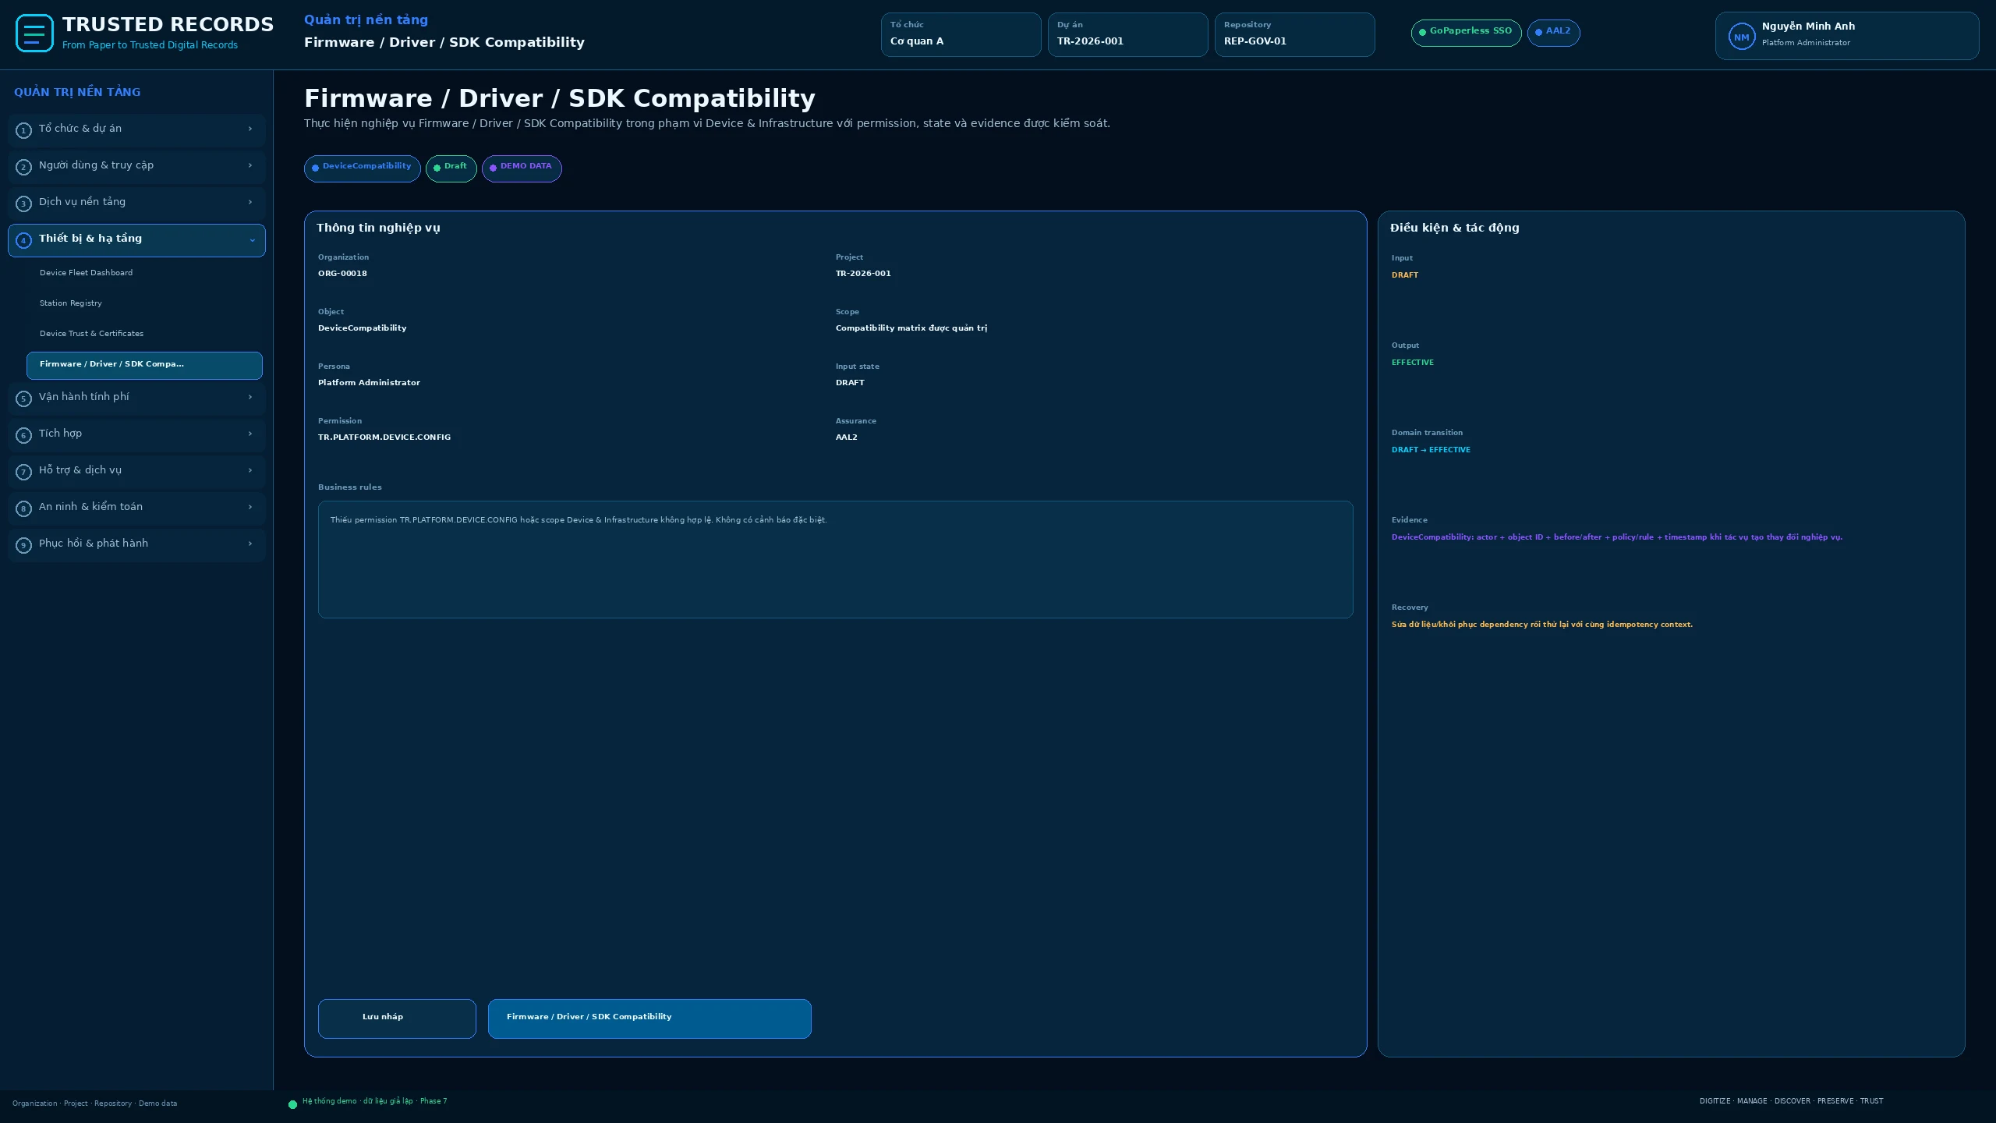The width and height of the screenshot is (1996, 1123).
Task: Click the numbered circle 6 icon for Tích hợp
Action: click(23, 435)
